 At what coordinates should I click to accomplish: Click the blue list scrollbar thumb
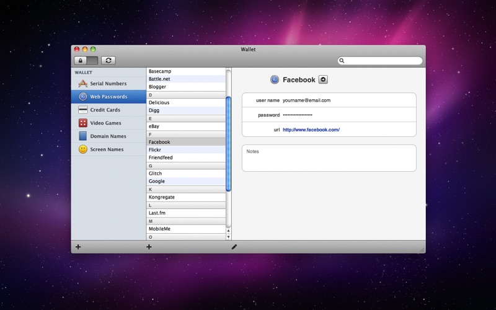click(x=228, y=143)
